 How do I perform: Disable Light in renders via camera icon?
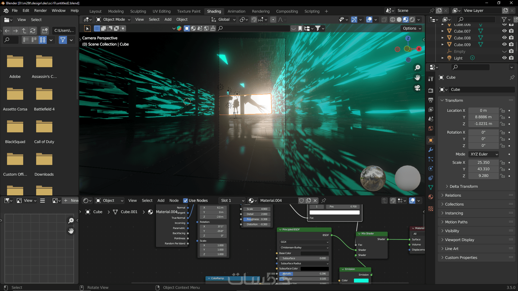[x=511, y=58]
